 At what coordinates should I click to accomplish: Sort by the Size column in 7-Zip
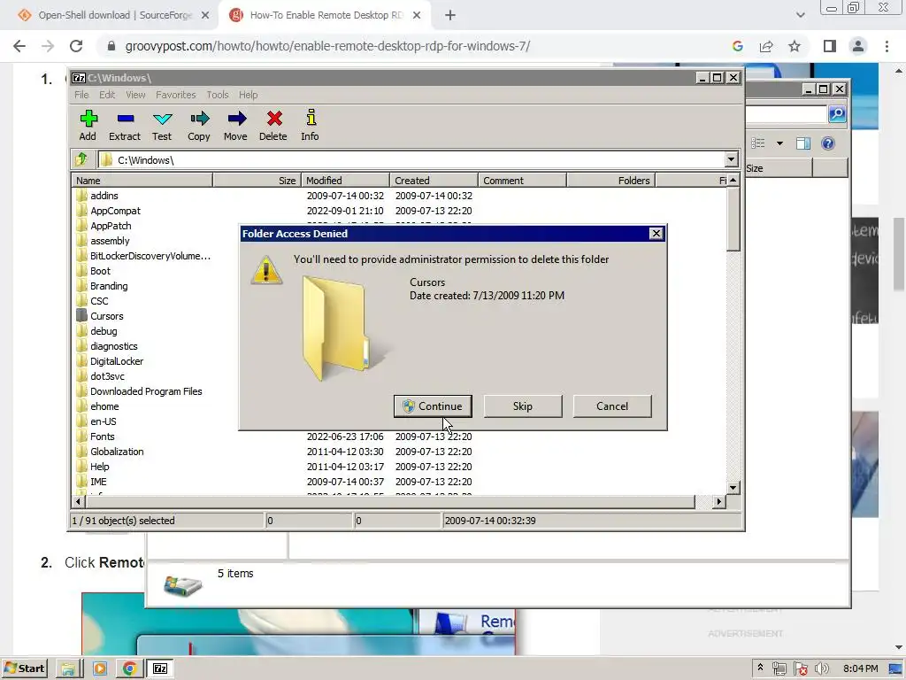pos(257,181)
